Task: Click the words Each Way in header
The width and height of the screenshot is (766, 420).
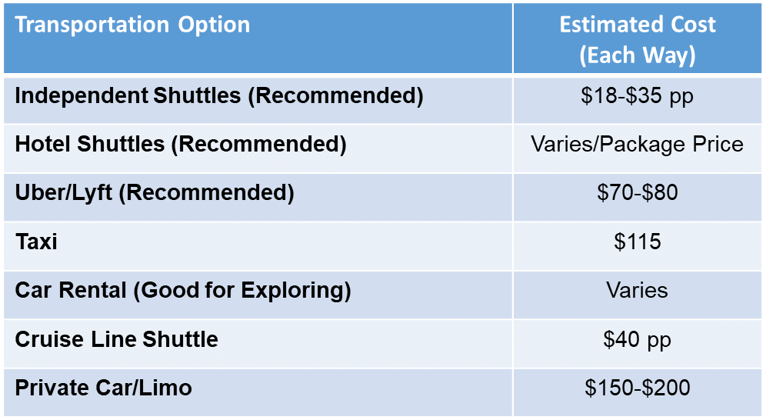Action: (x=637, y=55)
